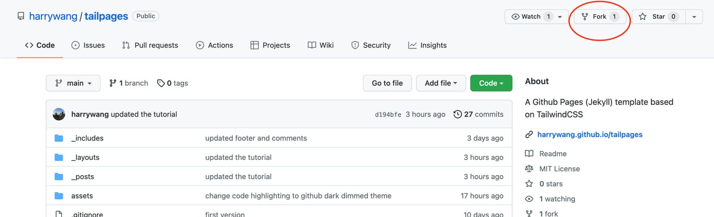The height and width of the screenshot is (217, 714).
Task: Click the tags icon beside 0 tags
Action: [161, 83]
